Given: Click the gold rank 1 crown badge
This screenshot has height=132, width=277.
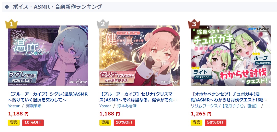Looking at the screenshot, I should pos(11,24).
